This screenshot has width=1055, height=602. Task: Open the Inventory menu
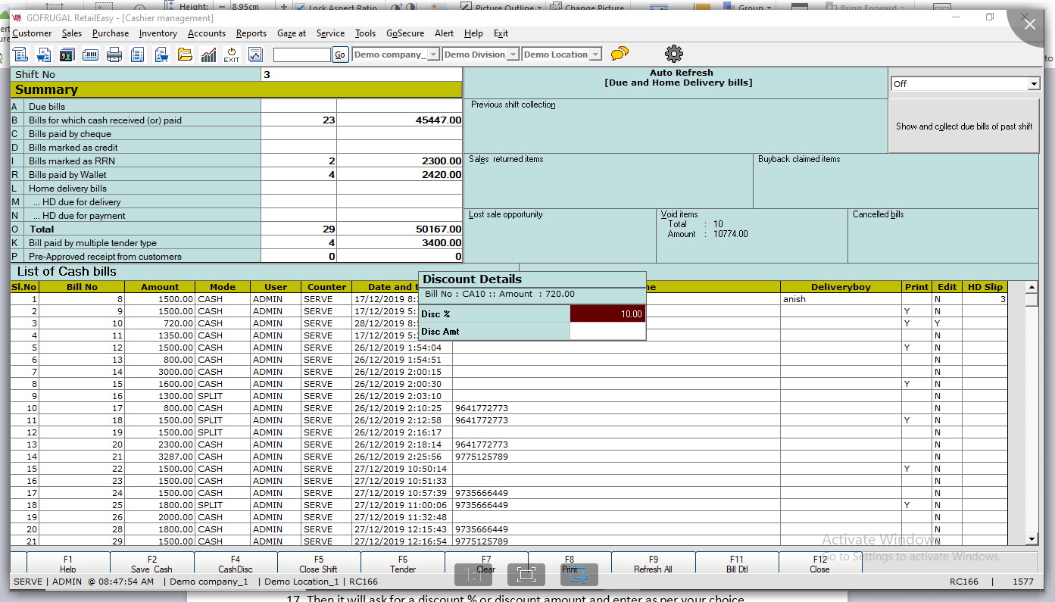coord(158,33)
